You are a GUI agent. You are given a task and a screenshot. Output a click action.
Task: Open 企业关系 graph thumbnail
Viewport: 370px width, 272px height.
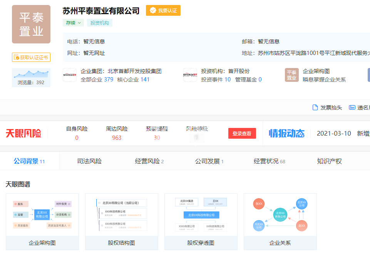click(x=280, y=222)
